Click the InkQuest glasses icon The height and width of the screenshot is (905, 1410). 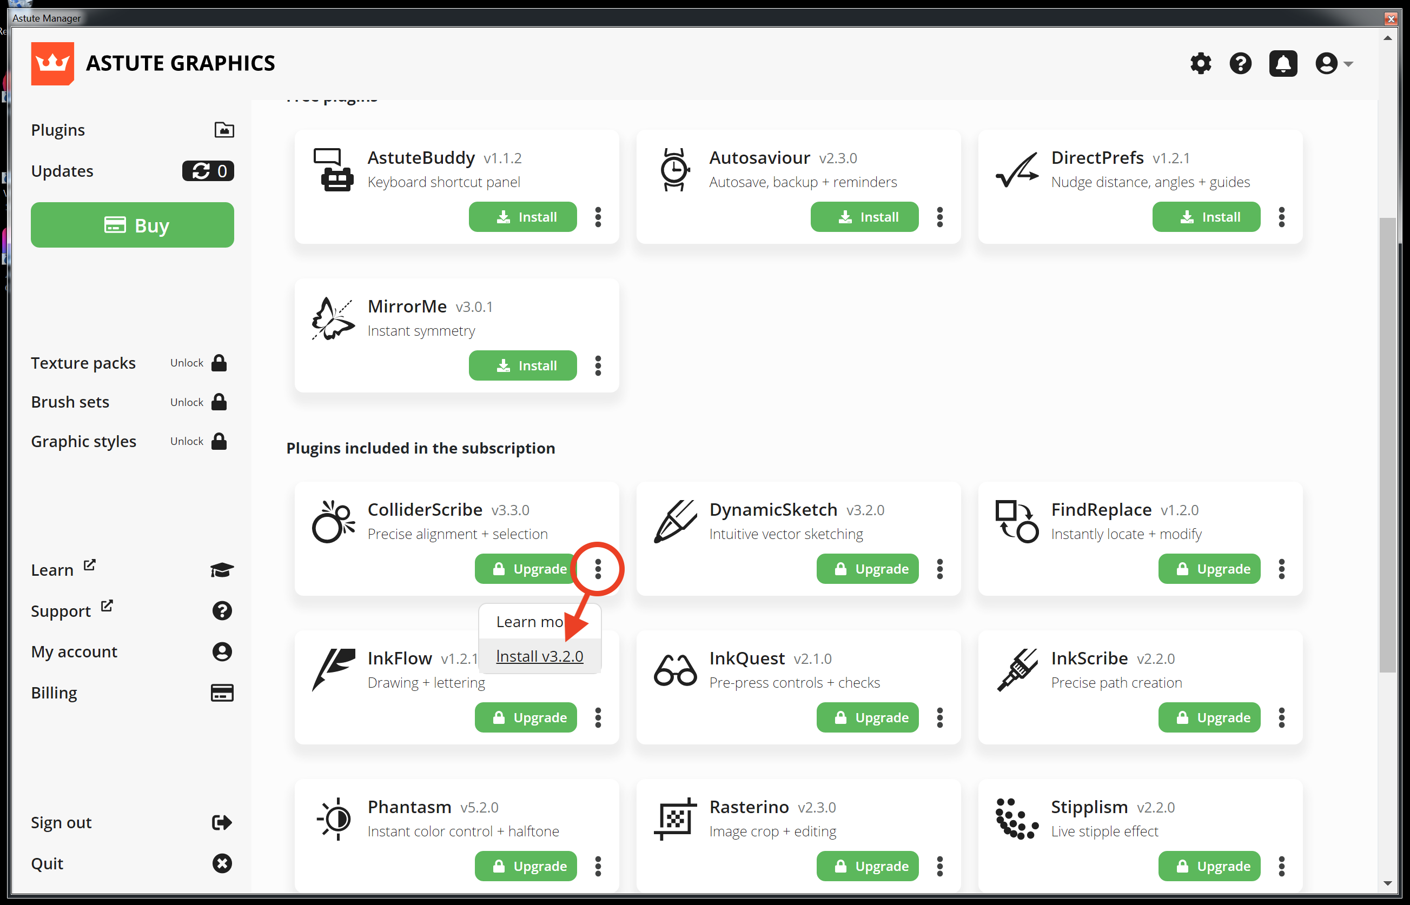click(675, 670)
